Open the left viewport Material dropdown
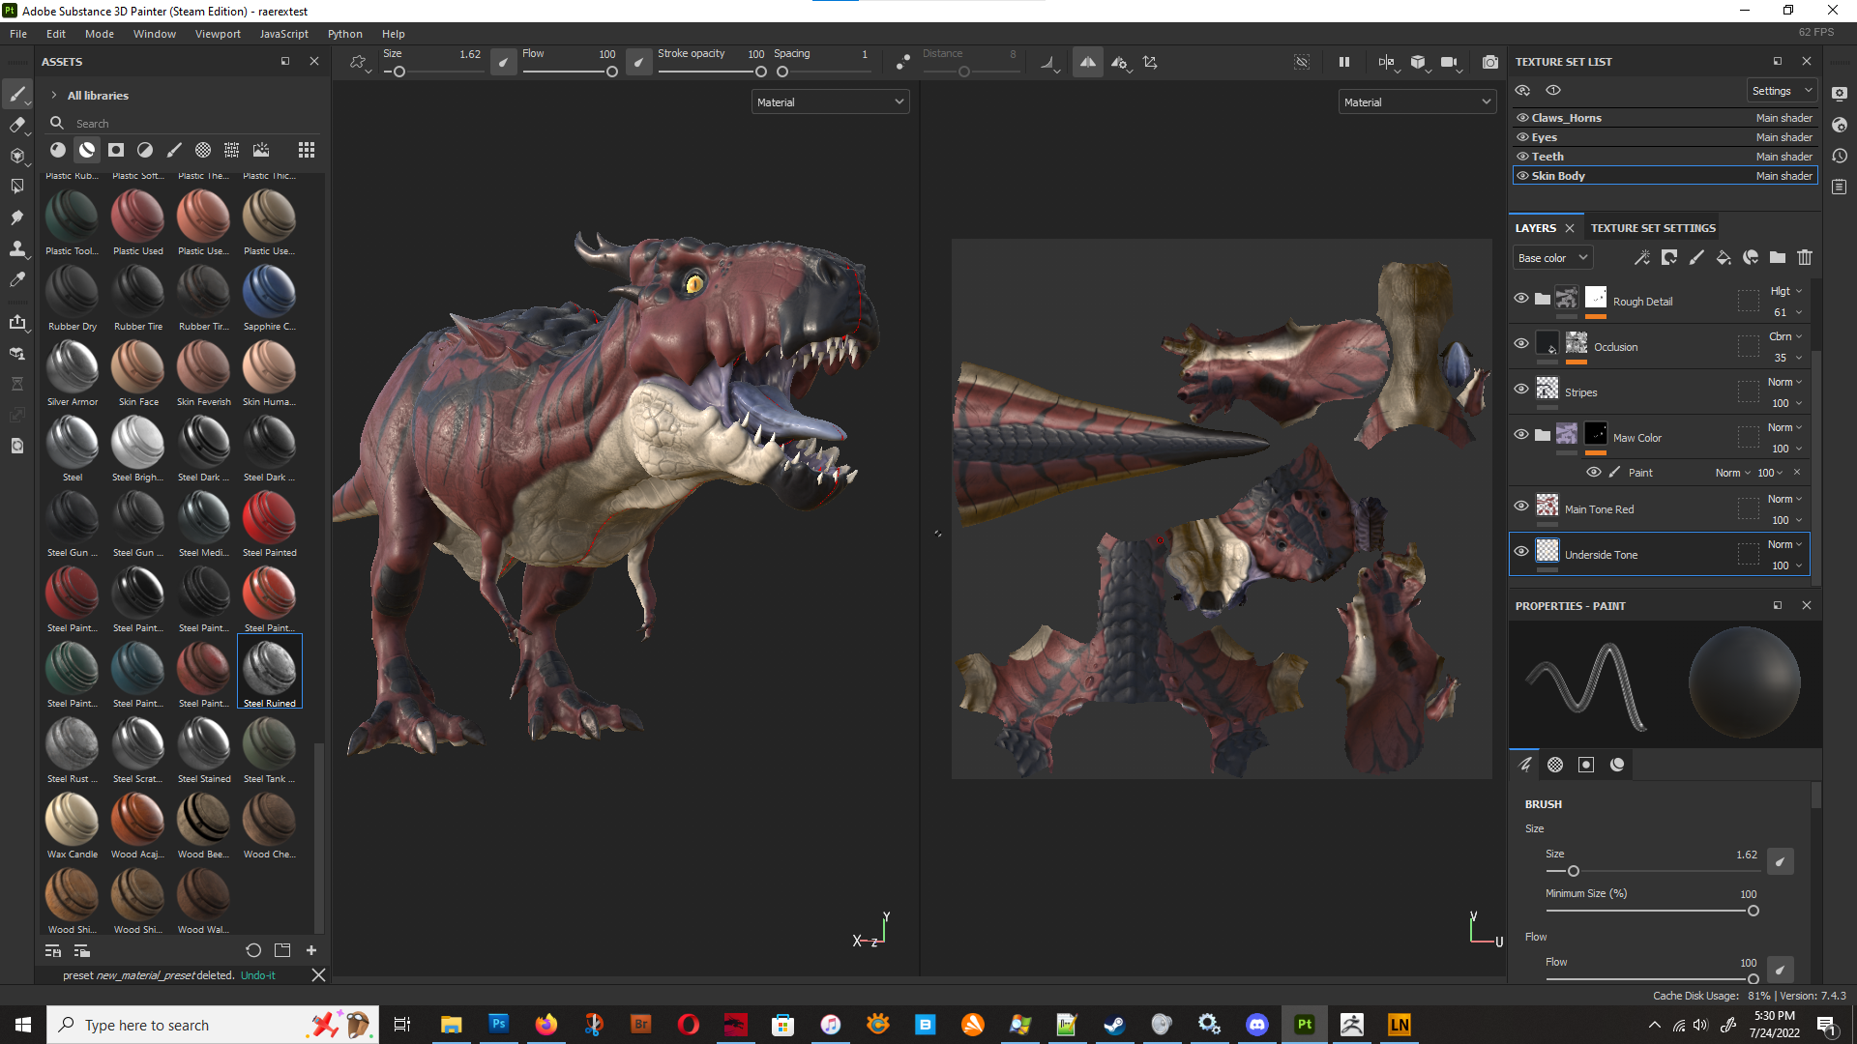The image size is (1857, 1044). coord(830,102)
